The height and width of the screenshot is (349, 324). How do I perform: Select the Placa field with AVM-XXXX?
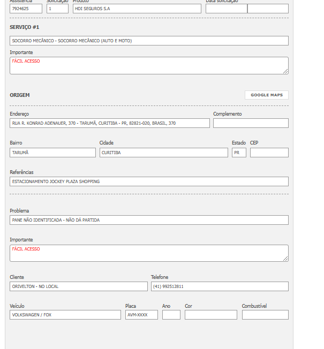pyautogui.click(x=141, y=315)
